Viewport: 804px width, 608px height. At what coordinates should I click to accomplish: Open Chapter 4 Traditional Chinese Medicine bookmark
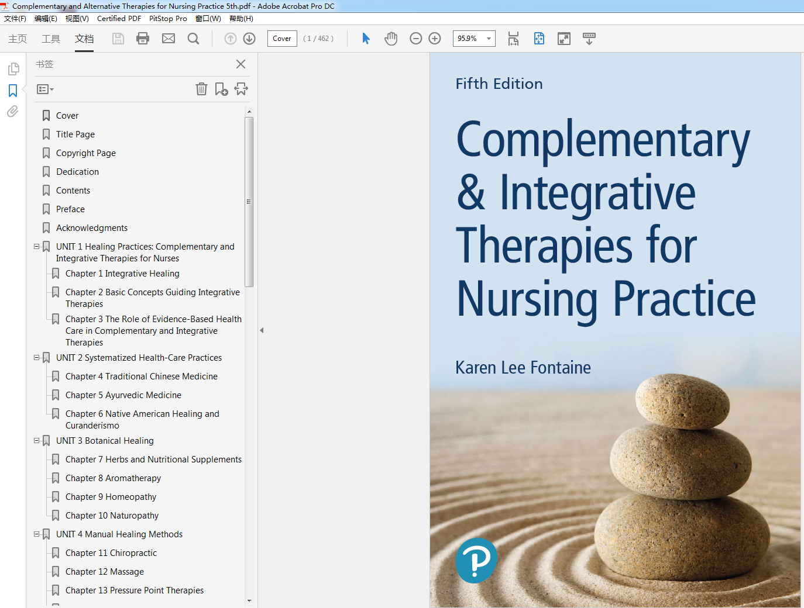tap(142, 376)
